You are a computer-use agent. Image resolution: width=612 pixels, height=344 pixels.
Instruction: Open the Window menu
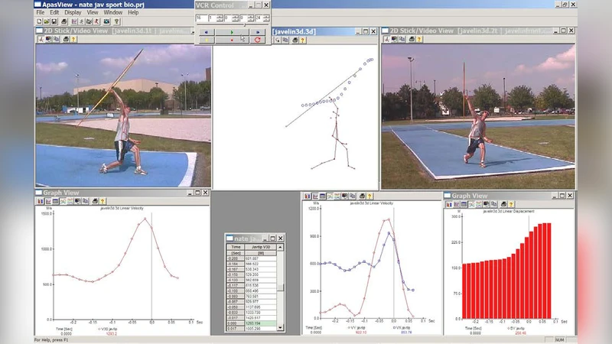[x=112, y=12]
